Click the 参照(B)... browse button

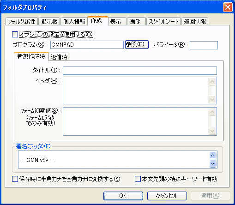137,44
